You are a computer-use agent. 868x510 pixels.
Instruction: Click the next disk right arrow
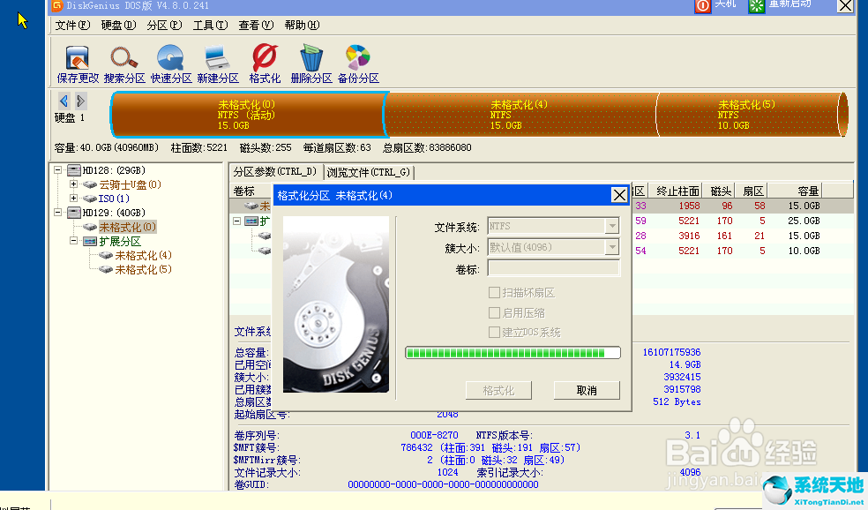click(80, 101)
